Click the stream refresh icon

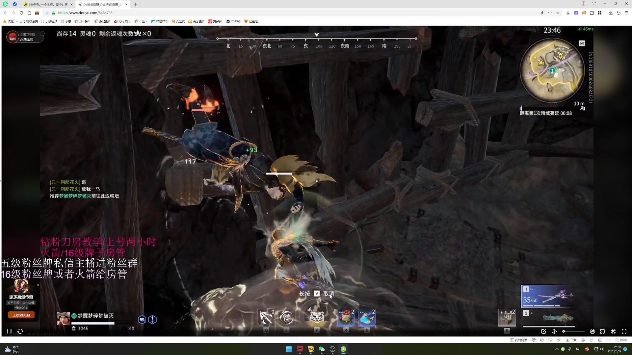(x=20, y=331)
